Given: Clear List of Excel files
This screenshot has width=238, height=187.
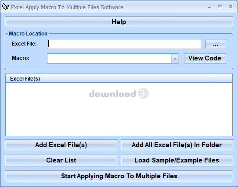Looking at the screenshot, I should point(61,160).
